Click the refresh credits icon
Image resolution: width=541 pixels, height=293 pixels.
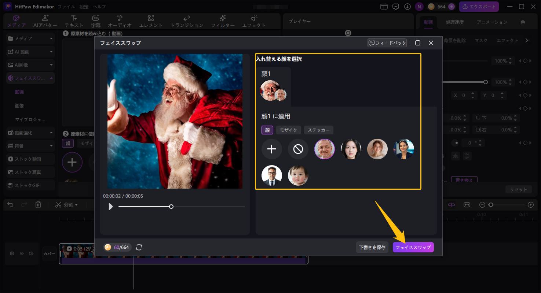[139, 247]
